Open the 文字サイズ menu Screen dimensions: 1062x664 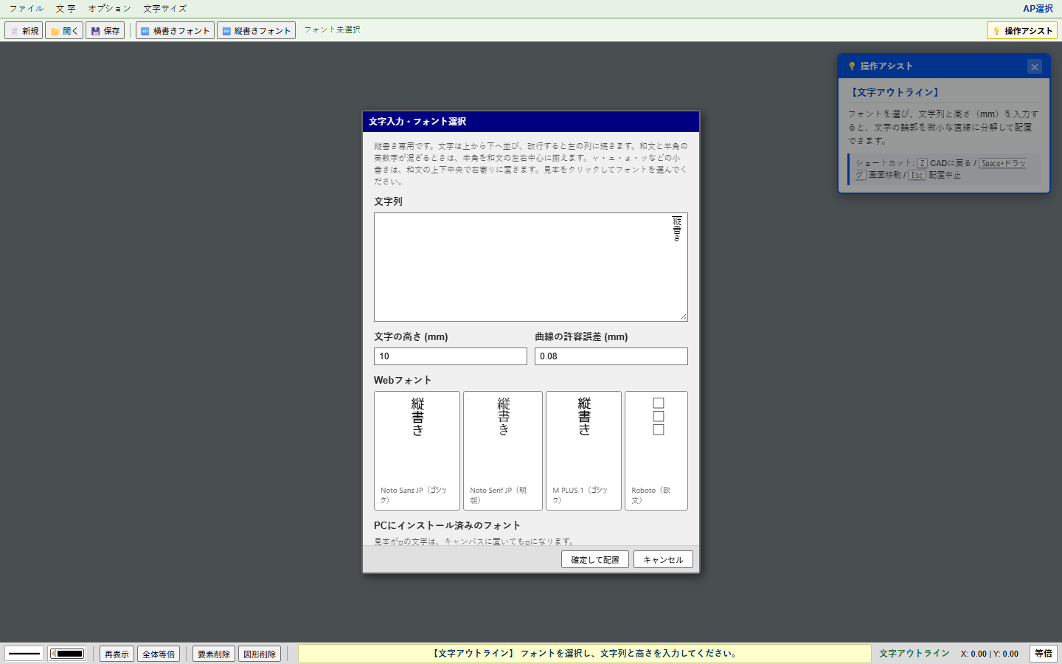(x=164, y=9)
